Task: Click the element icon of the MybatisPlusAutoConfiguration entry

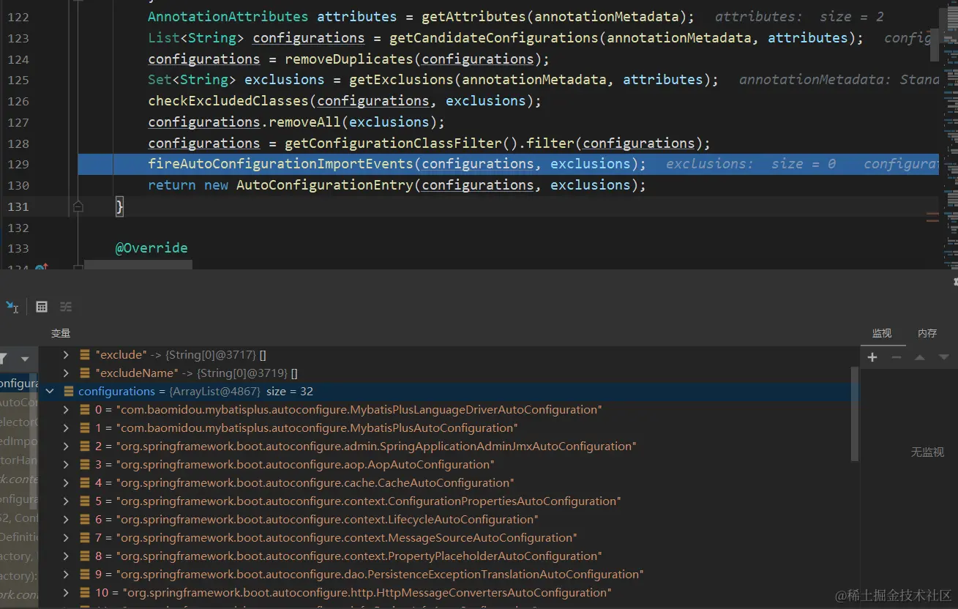Action: point(85,428)
